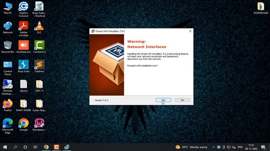The image size is (270, 151).
Task: Decline installation with the No button
Action: point(183,100)
